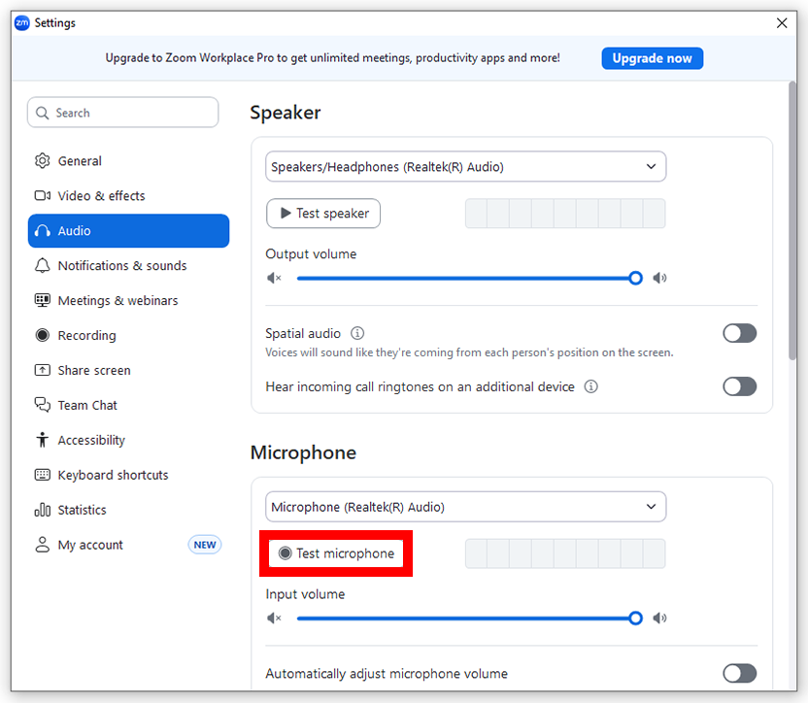Screen dimensions: 808x703
Task: Open General settings via the gear icon
Action: click(42, 160)
